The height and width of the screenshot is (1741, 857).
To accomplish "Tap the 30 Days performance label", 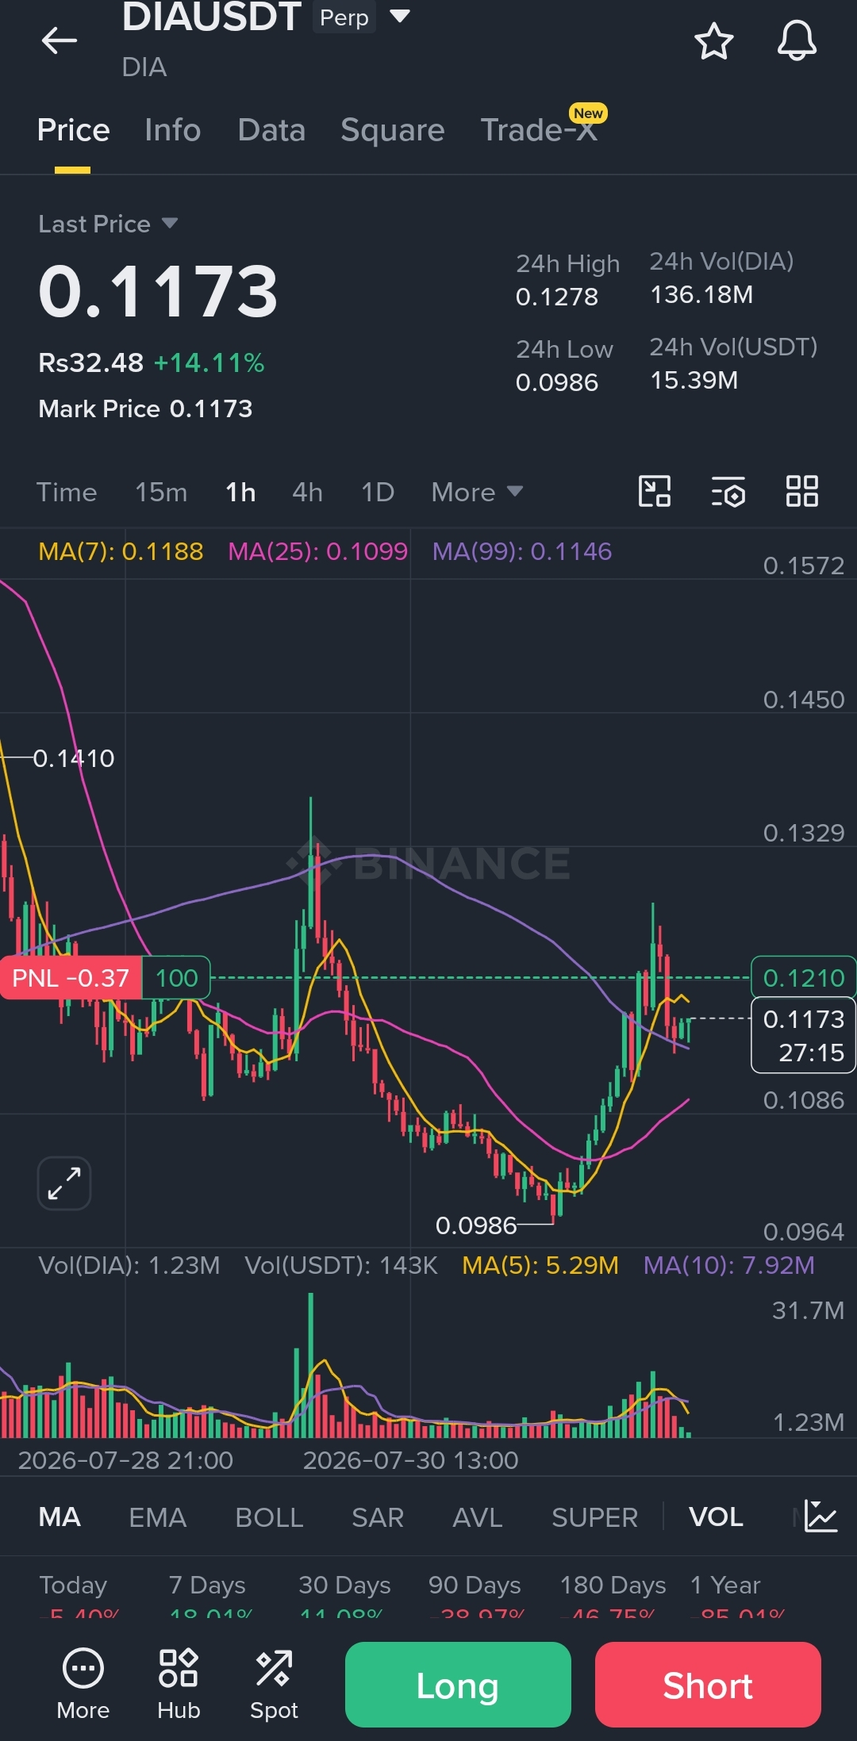I will point(344,1586).
